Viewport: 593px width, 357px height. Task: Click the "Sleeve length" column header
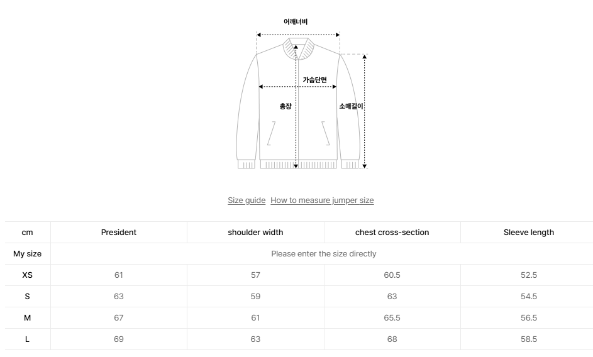[x=528, y=233]
